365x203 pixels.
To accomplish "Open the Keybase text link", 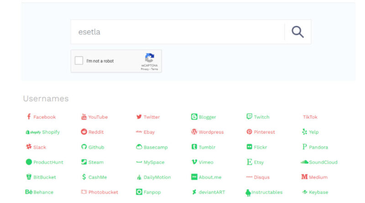I will 318,192.
